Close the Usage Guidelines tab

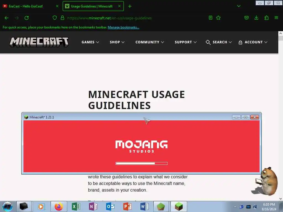[119, 6]
